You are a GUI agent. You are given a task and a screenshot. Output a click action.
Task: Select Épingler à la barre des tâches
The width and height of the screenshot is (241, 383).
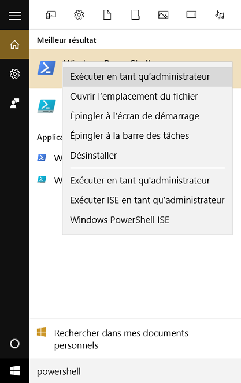coord(147,135)
